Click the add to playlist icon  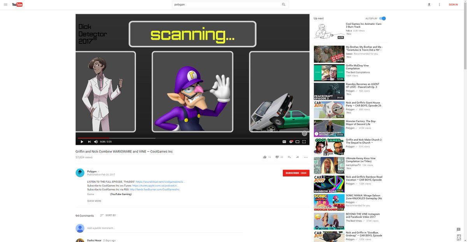289,157
